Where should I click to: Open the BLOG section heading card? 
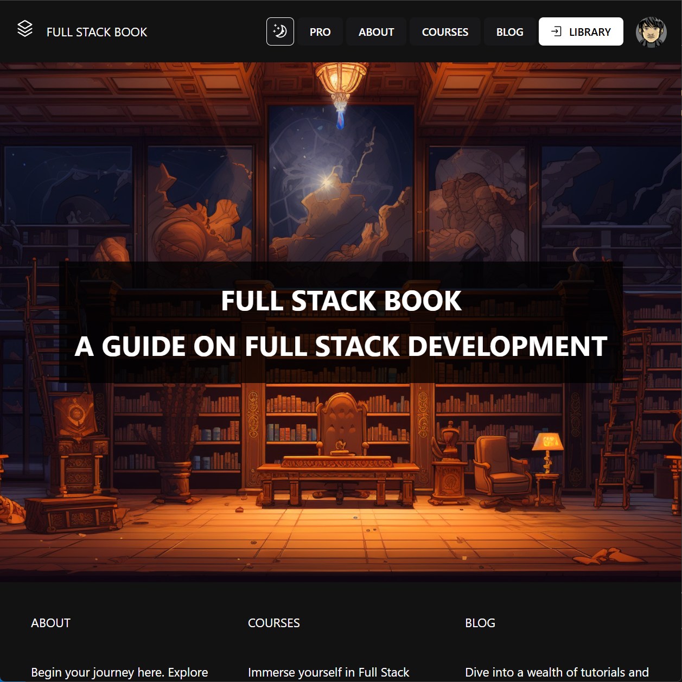point(480,623)
